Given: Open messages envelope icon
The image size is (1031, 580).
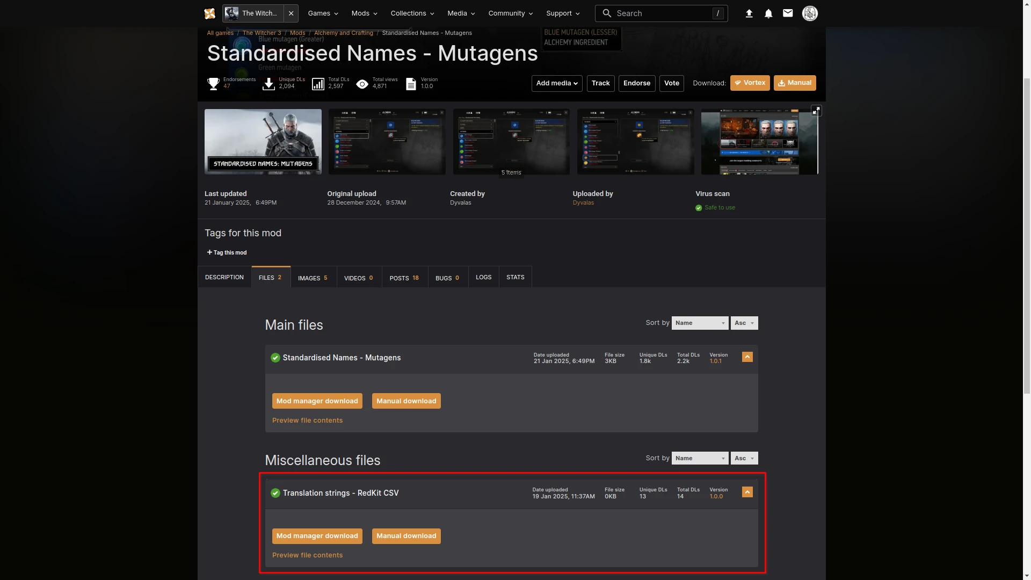Looking at the screenshot, I should point(788,13).
